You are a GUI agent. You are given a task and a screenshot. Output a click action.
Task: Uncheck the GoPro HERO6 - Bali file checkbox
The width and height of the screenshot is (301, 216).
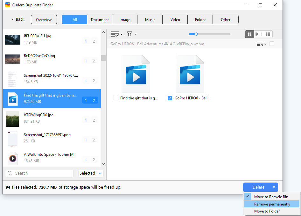pyautogui.click(x=170, y=98)
